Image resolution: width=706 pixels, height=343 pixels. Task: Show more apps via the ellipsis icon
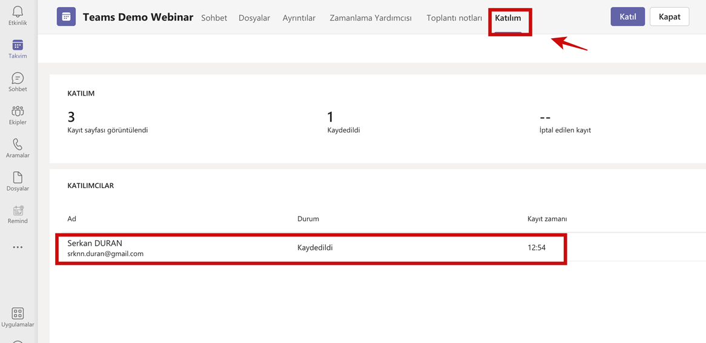tap(18, 247)
